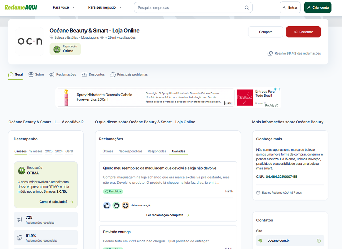
Task: Open the "Quero meu reembolso" complaint title
Action: point(160,168)
